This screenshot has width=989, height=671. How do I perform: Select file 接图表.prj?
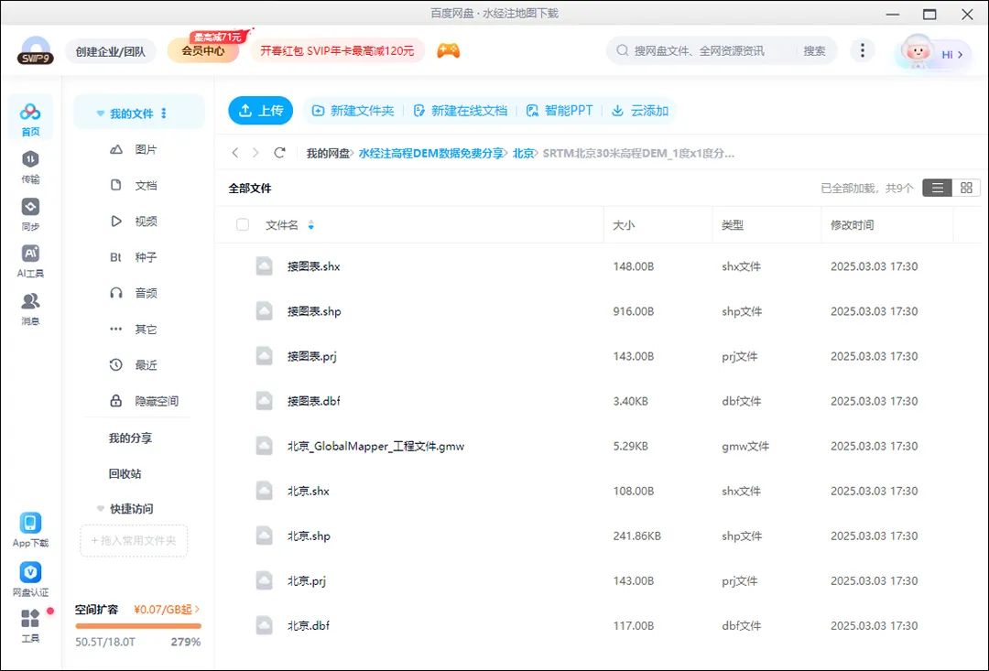point(597,356)
